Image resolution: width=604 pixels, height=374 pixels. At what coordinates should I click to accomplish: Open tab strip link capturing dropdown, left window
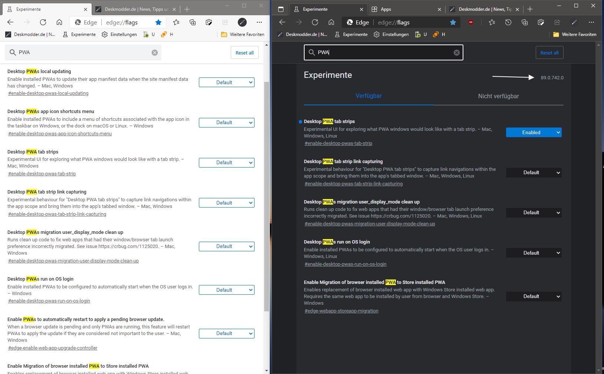(227, 203)
